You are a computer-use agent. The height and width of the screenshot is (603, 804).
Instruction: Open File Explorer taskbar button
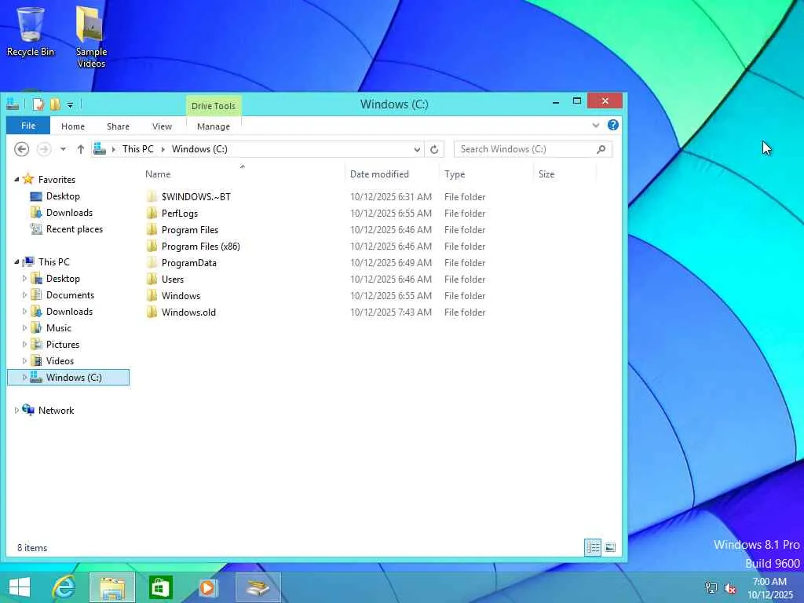tap(111, 587)
